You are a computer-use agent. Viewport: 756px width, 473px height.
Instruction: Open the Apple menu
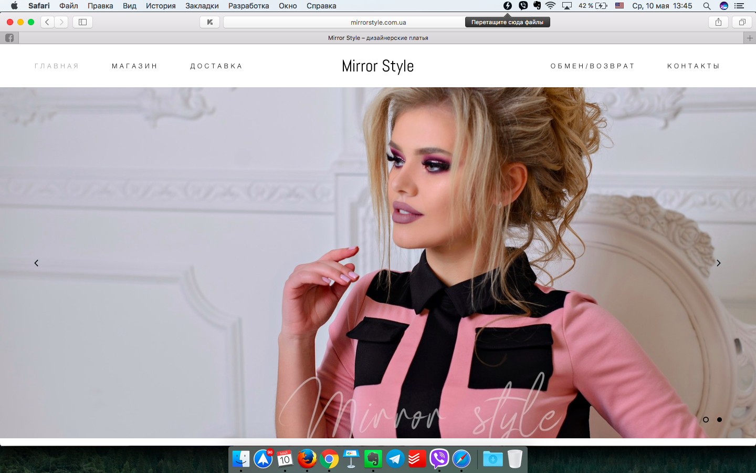pyautogui.click(x=14, y=6)
